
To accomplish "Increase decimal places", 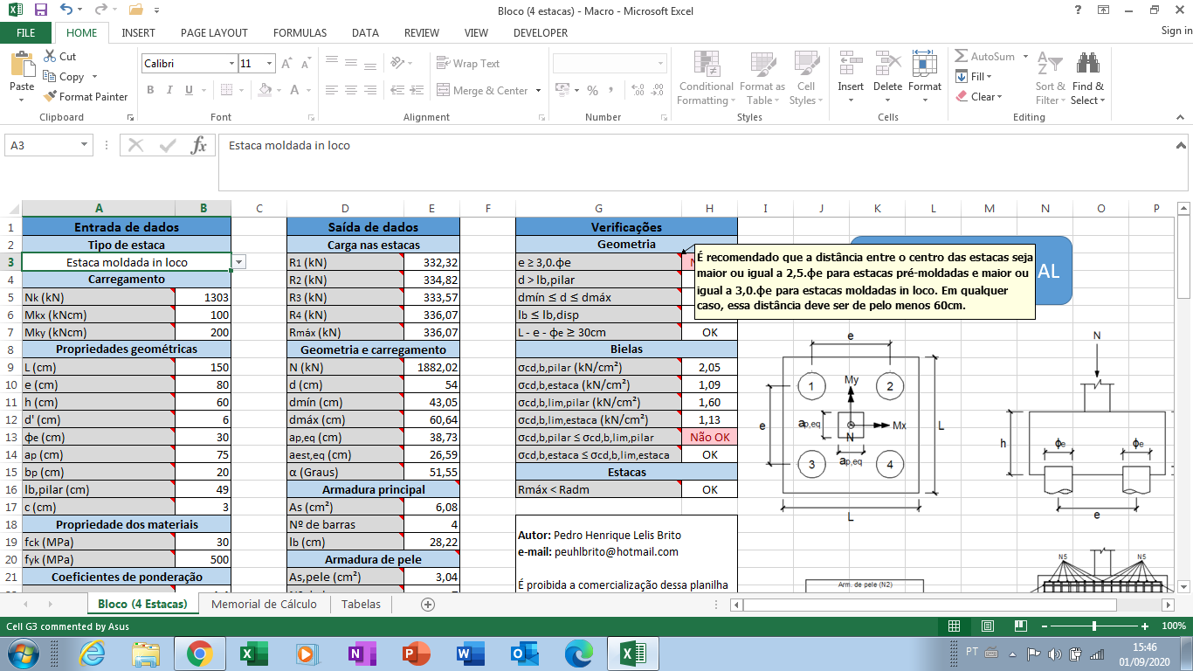I will click(x=637, y=90).
